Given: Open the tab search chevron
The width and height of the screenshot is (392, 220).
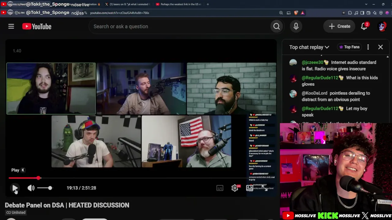Looking at the screenshot, I should [366, 4].
